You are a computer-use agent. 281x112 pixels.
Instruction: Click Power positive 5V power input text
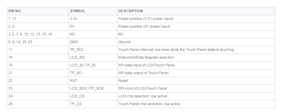click(144, 27)
